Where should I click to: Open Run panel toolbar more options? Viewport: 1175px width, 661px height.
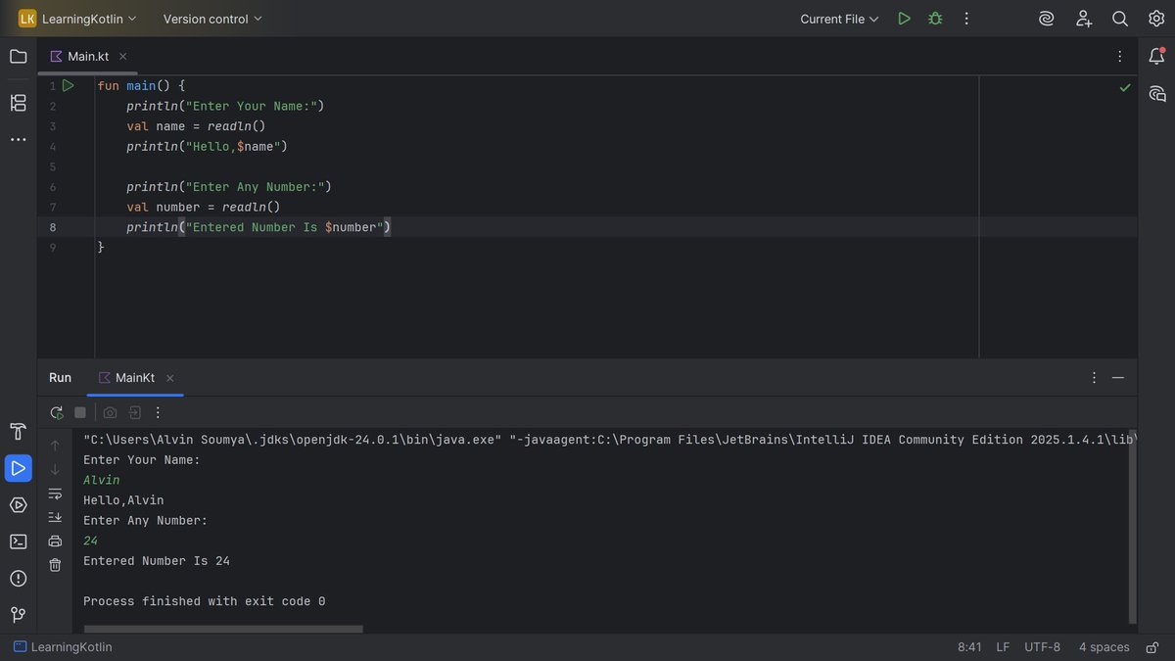pyautogui.click(x=158, y=413)
